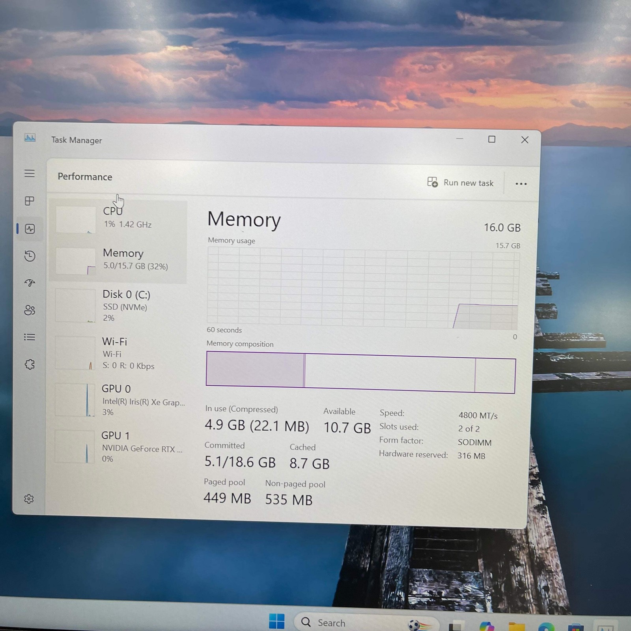Open the Details page icon

(x=30, y=337)
